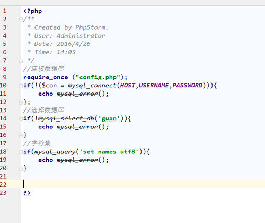Viewport: 265px width, 223px height.
Task: Click mysql_error on line 15
Action: point(77,127)
